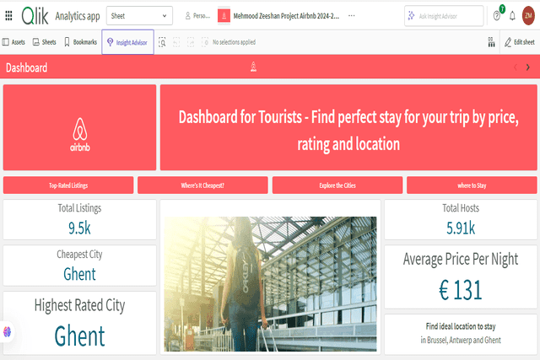Go to the next sheet arrow

click(528, 67)
